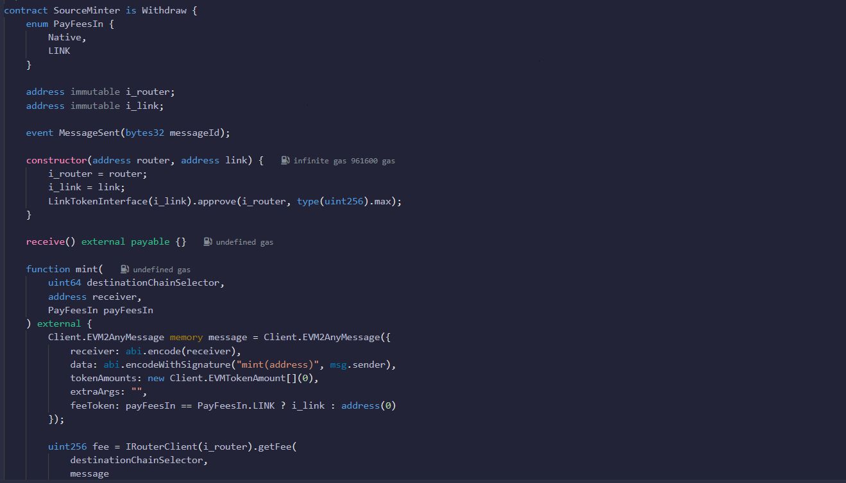The width and height of the screenshot is (846, 483).
Task: Click 'address receiver,' parameter line
Action: click(x=95, y=297)
